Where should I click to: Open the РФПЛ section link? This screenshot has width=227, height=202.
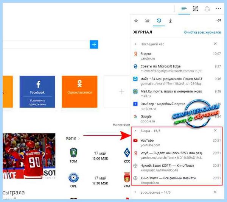coord(73,139)
